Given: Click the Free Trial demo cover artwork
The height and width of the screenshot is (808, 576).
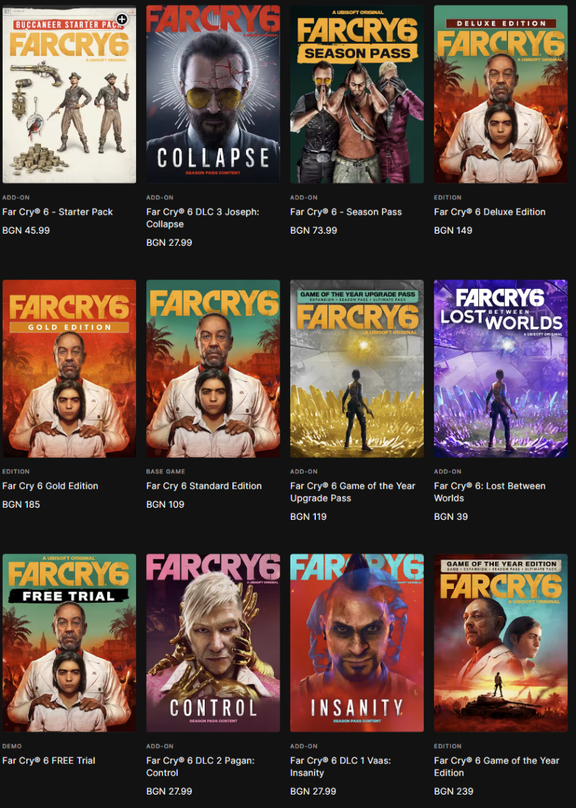Looking at the screenshot, I should (x=69, y=643).
